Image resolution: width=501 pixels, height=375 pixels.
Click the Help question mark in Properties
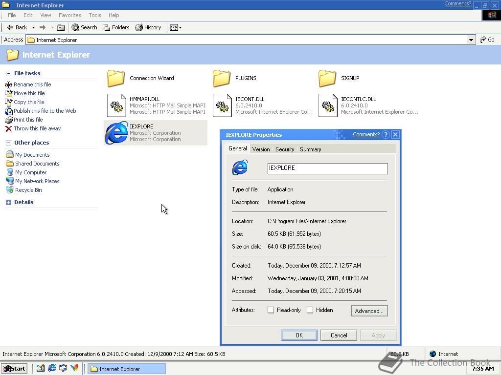(386, 135)
